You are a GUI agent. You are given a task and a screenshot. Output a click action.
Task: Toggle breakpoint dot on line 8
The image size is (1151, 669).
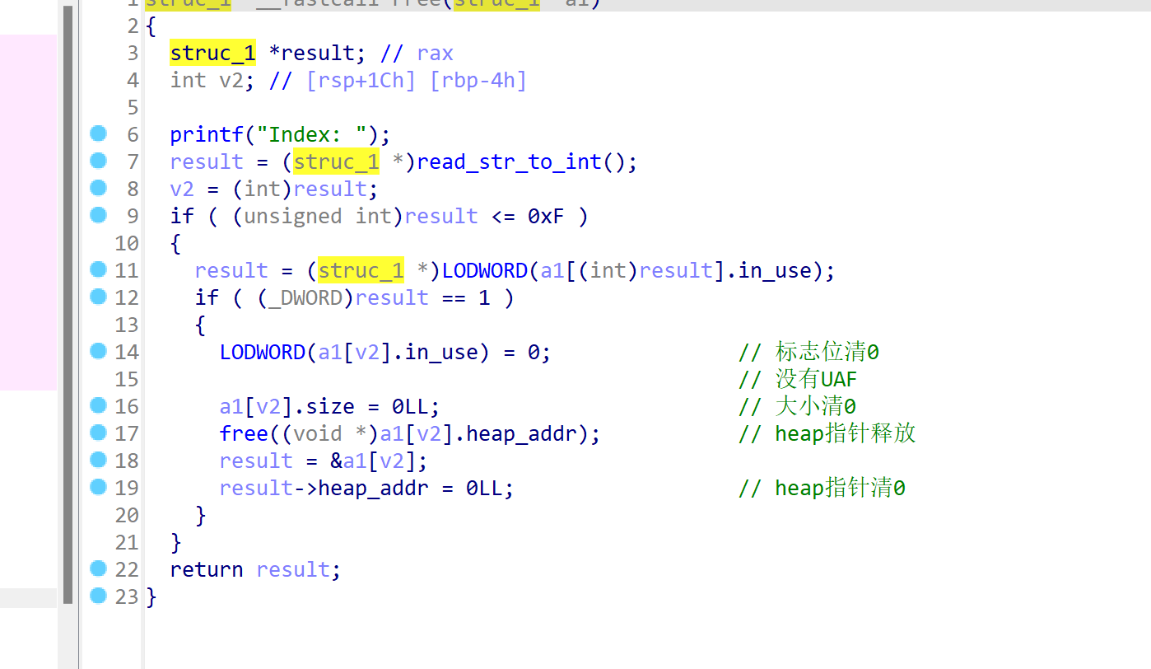click(98, 188)
